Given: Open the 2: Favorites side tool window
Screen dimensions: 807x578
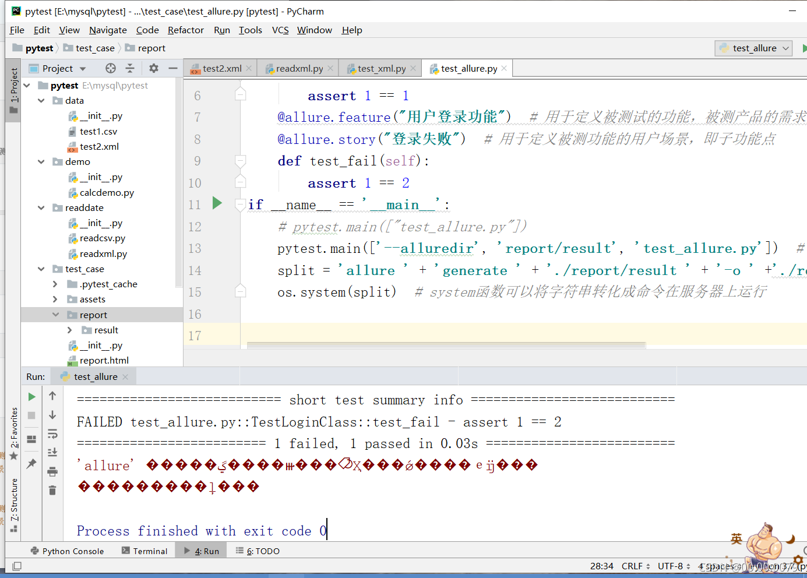Looking at the screenshot, I should tap(13, 434).
